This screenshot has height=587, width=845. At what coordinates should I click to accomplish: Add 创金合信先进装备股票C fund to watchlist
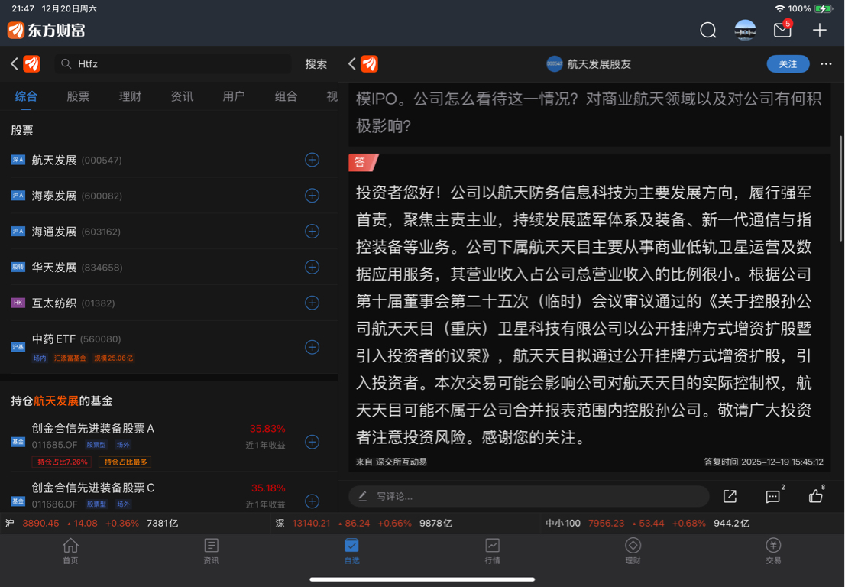[312, 501]
